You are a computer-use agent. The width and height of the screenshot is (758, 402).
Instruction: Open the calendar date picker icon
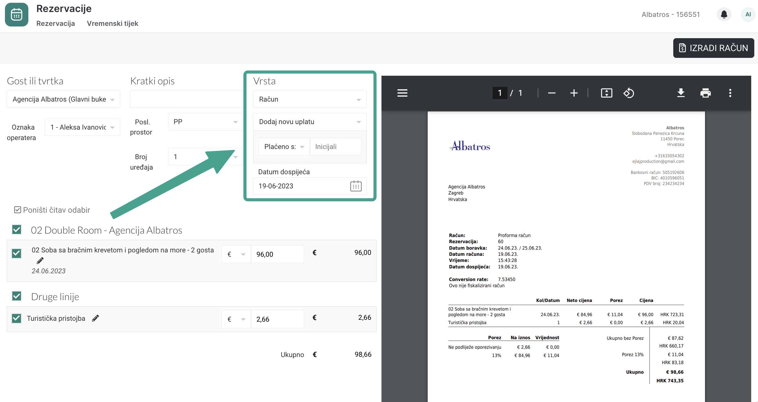pyautogui.click(x=356, y=186)
